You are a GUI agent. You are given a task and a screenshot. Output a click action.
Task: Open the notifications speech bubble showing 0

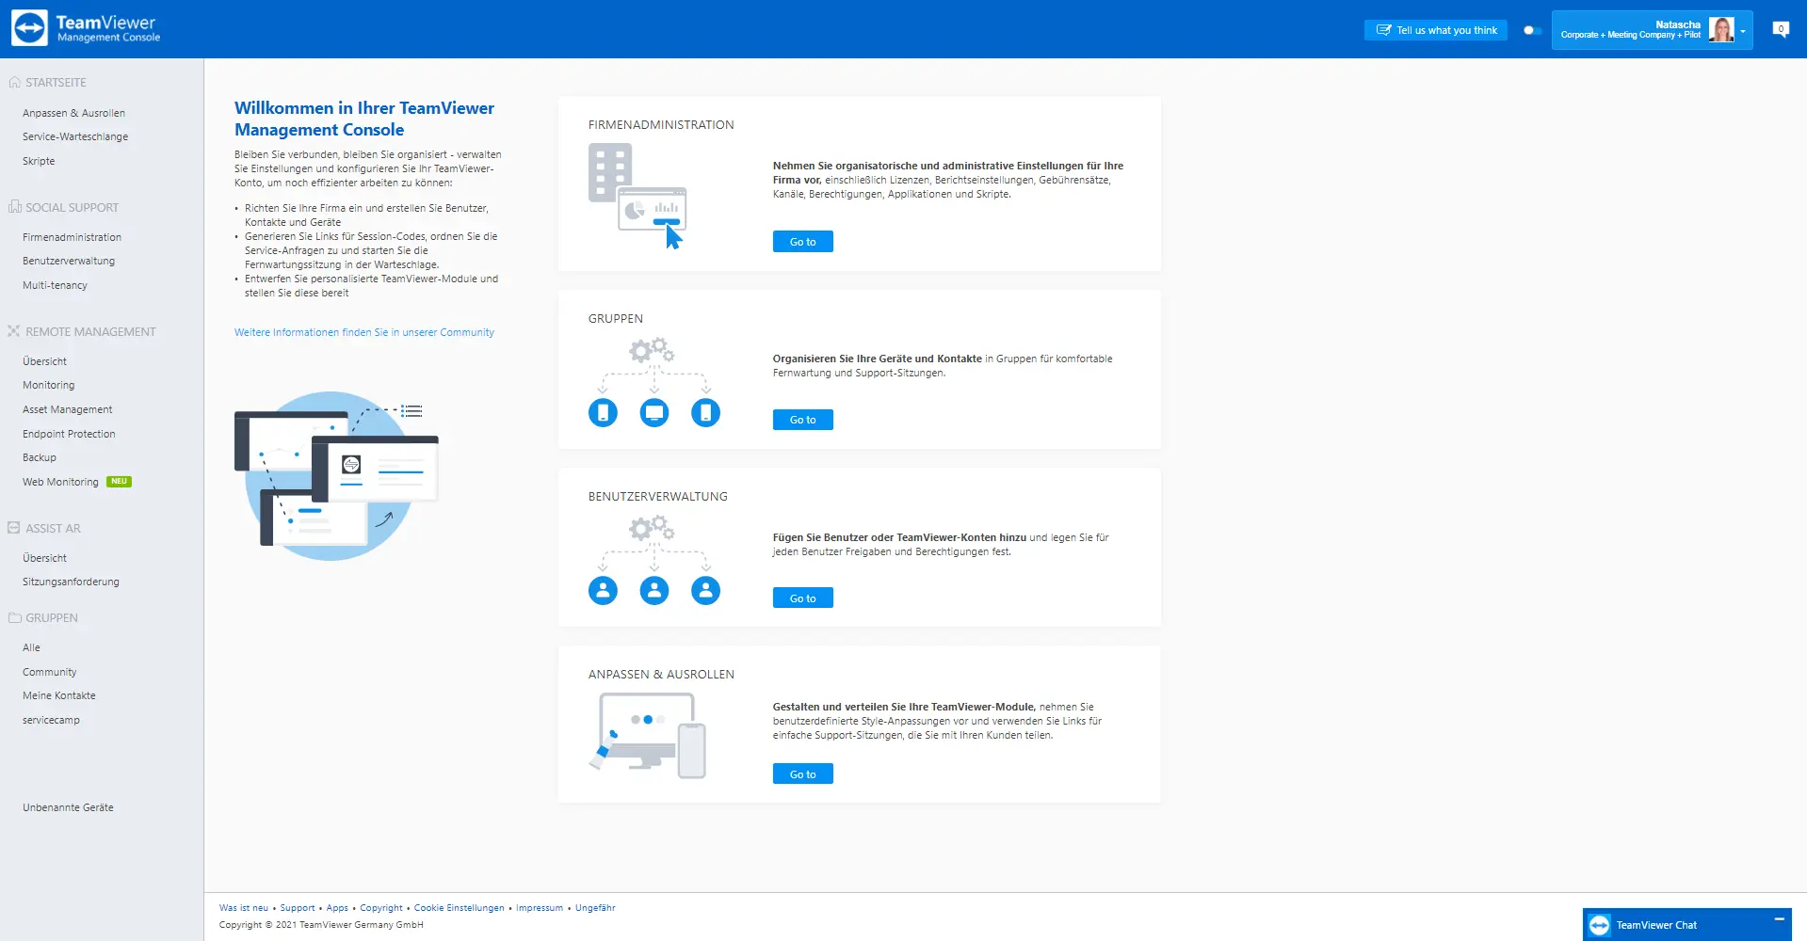click(1781, 29)
